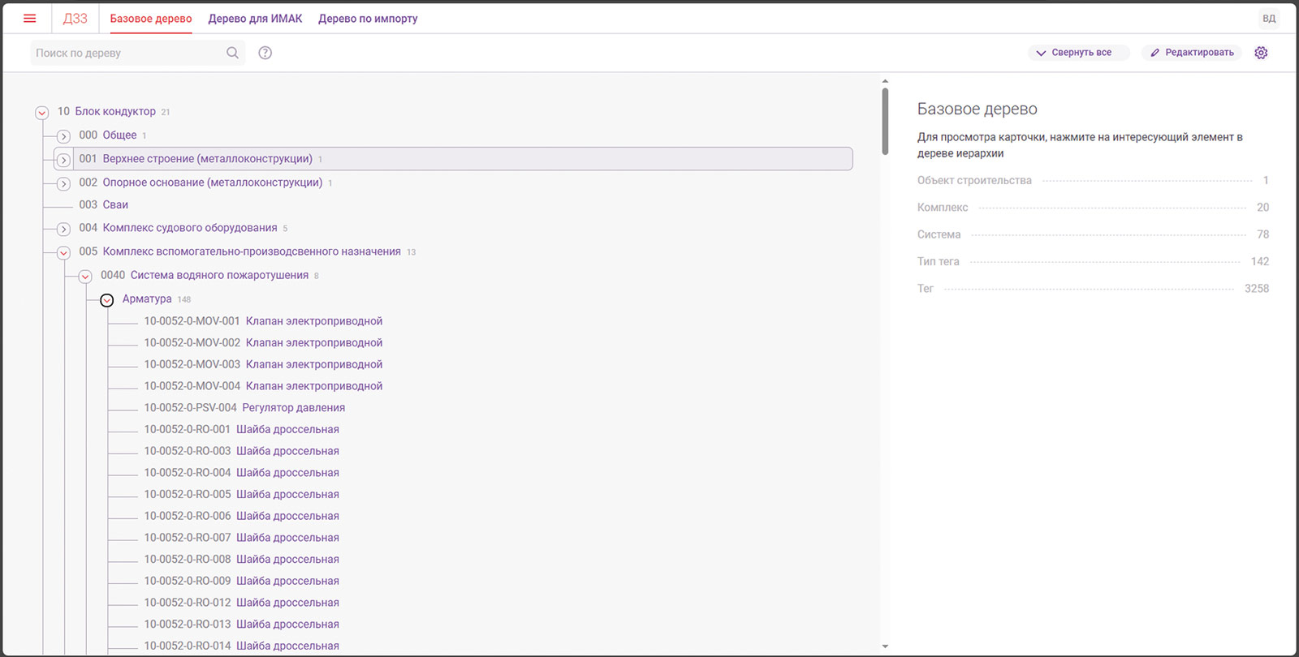
Task: Open tag 10-0052-0-RO-012 Шайба дроссельная
Action: 241,603
